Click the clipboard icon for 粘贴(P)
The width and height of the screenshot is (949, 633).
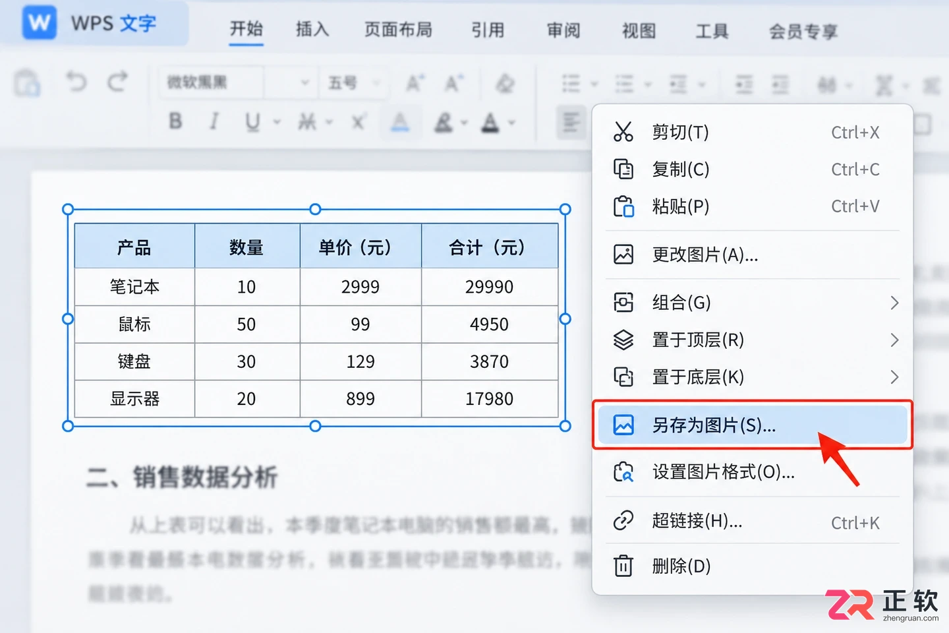coord(623,206)
